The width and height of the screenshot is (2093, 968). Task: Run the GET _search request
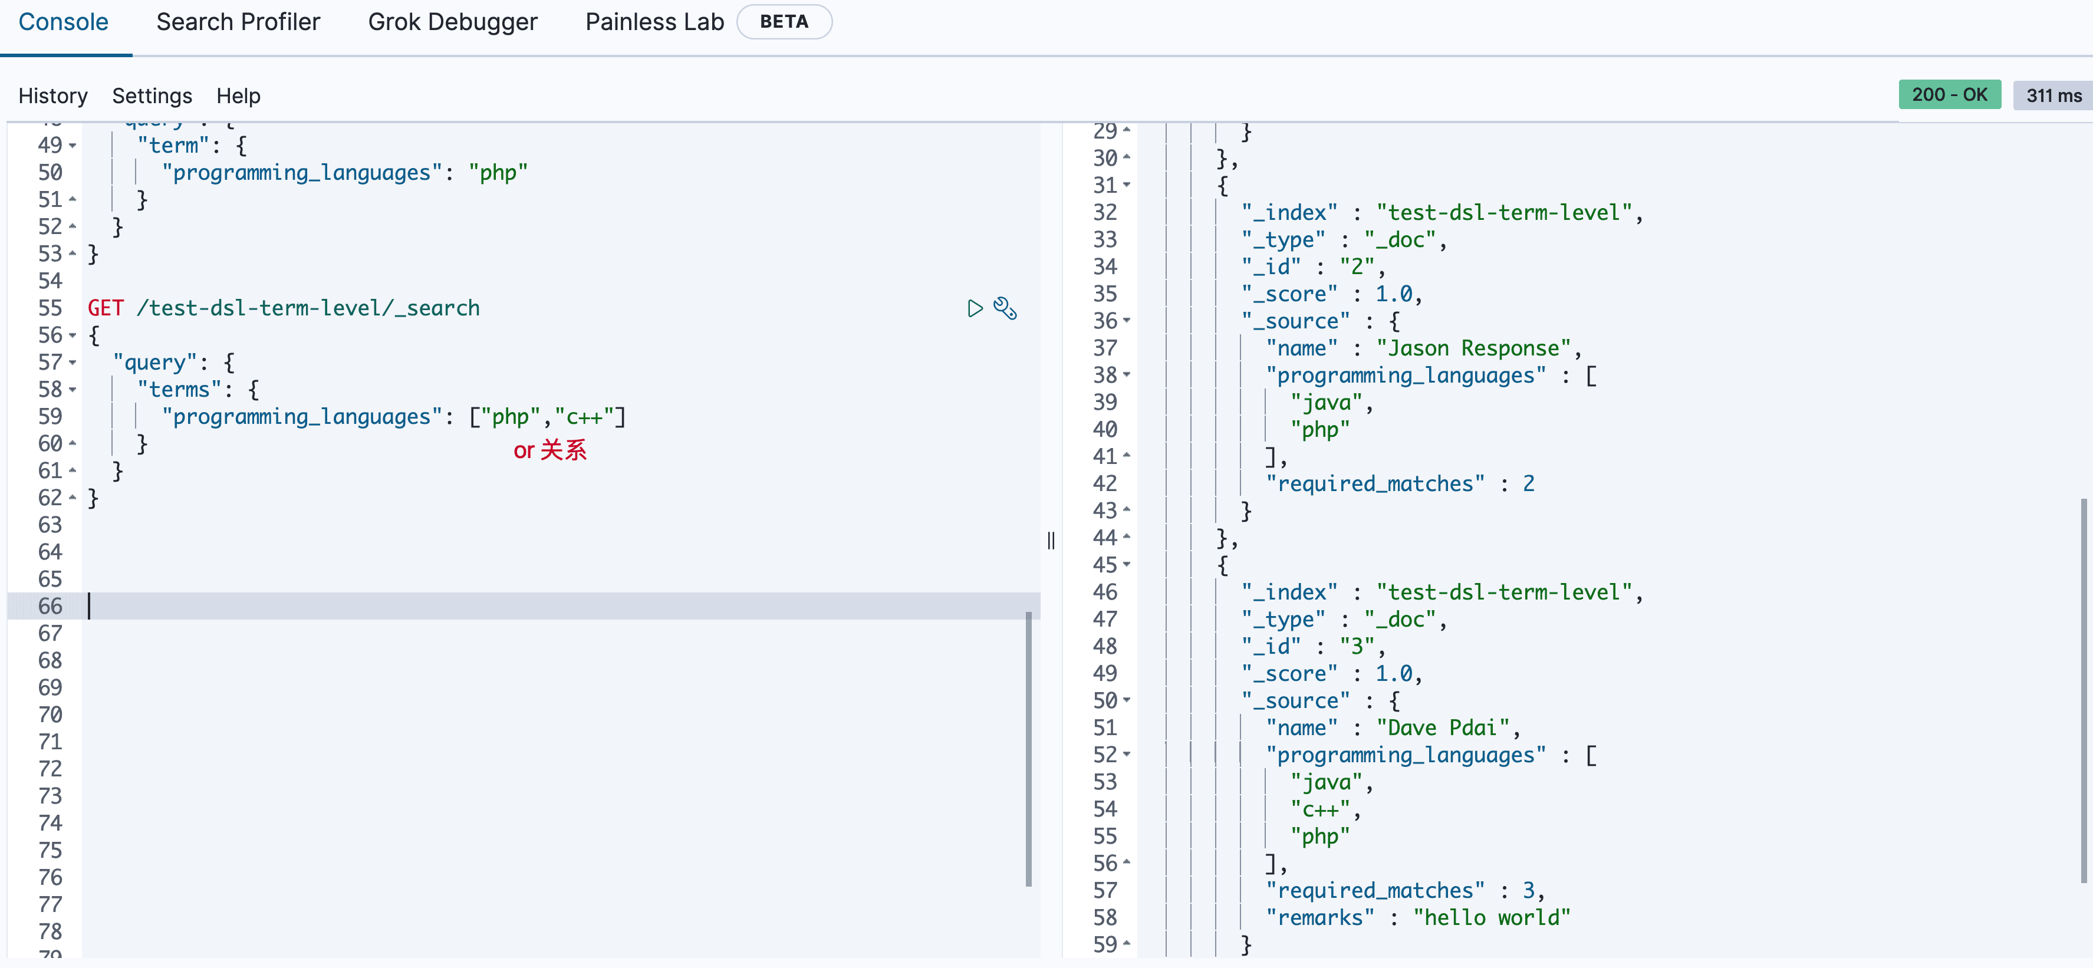tap(974, 308)
